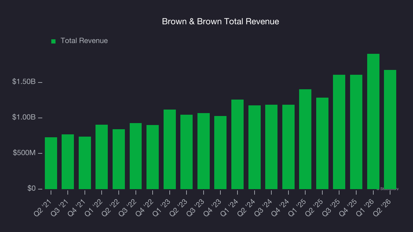Select the Q3 '22 revenue bar
This screenshot has width=413, height=232.
click(136, 156)
